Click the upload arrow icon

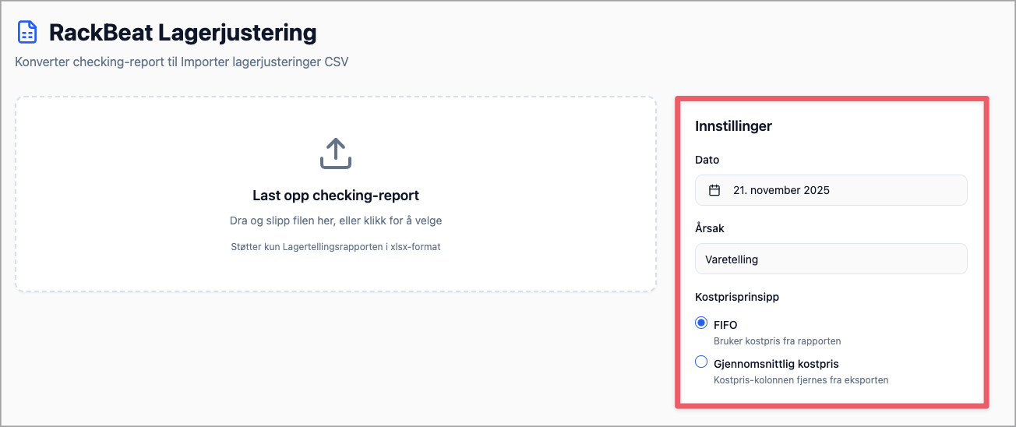pyautogui.click(x=336, y=154)
